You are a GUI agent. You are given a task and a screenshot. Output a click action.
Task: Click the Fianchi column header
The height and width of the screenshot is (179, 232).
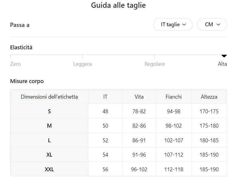[173, 97]
